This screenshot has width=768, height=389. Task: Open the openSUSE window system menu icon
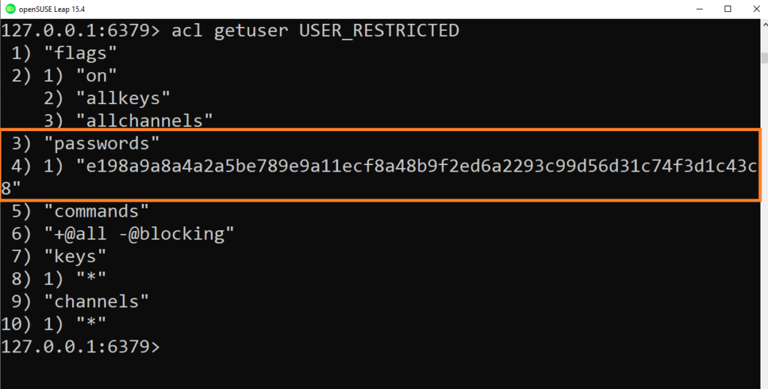coord(10,9)
